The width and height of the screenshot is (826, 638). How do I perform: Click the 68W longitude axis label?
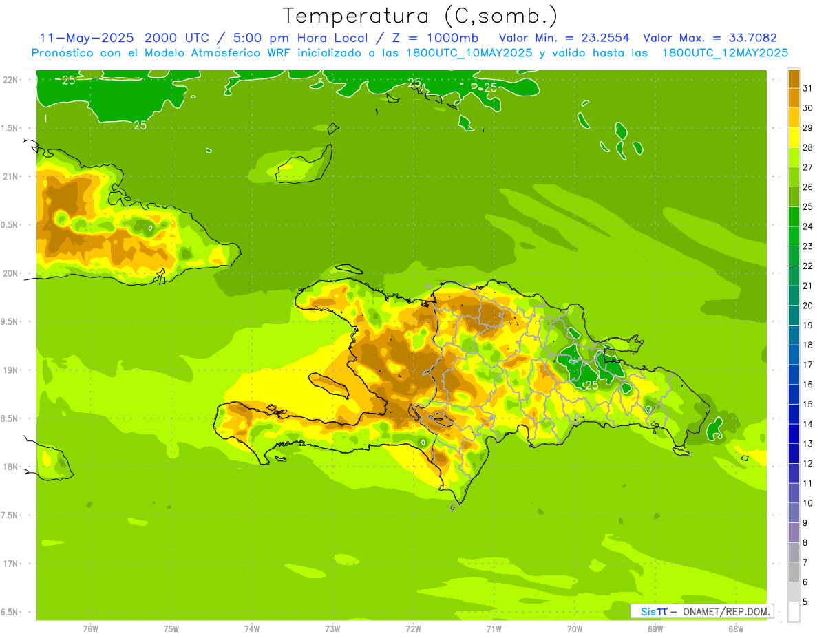tap(735, 629)
